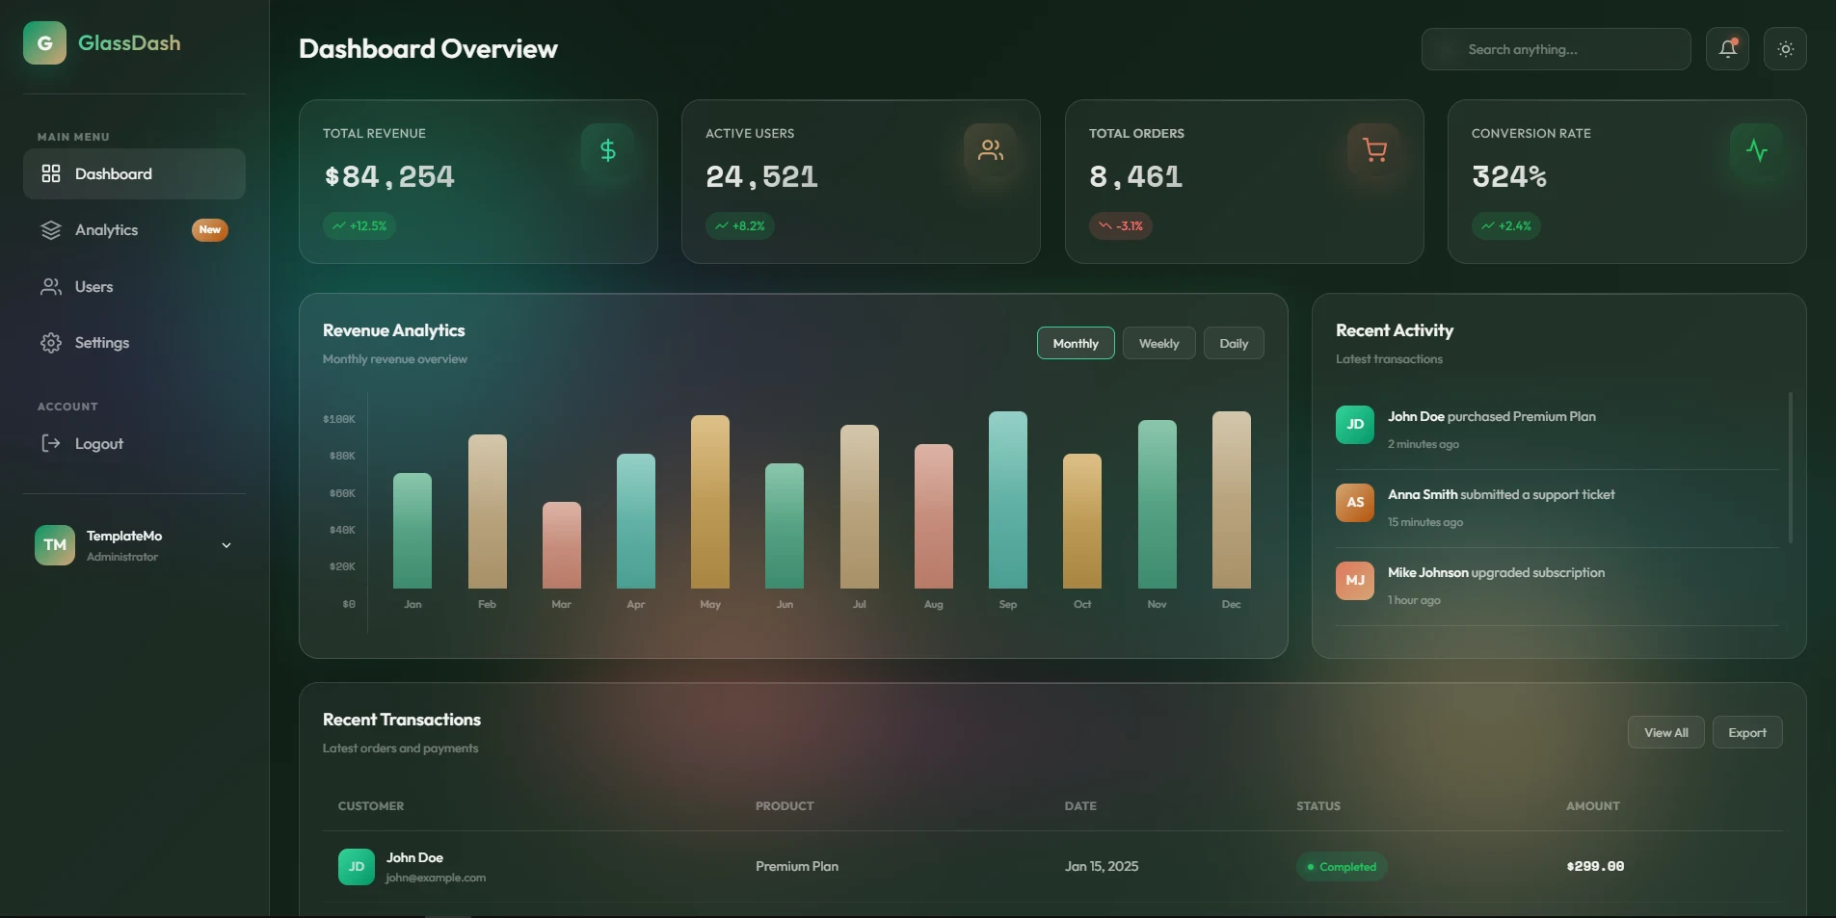Select the Logout menu item

tap(134, 443)
